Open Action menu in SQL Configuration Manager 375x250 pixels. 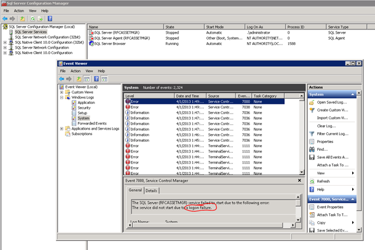tap(19, 11)
